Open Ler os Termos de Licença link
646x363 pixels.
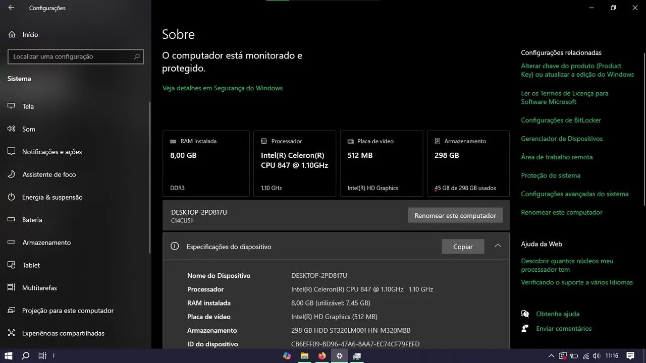[x=565, y=97]
